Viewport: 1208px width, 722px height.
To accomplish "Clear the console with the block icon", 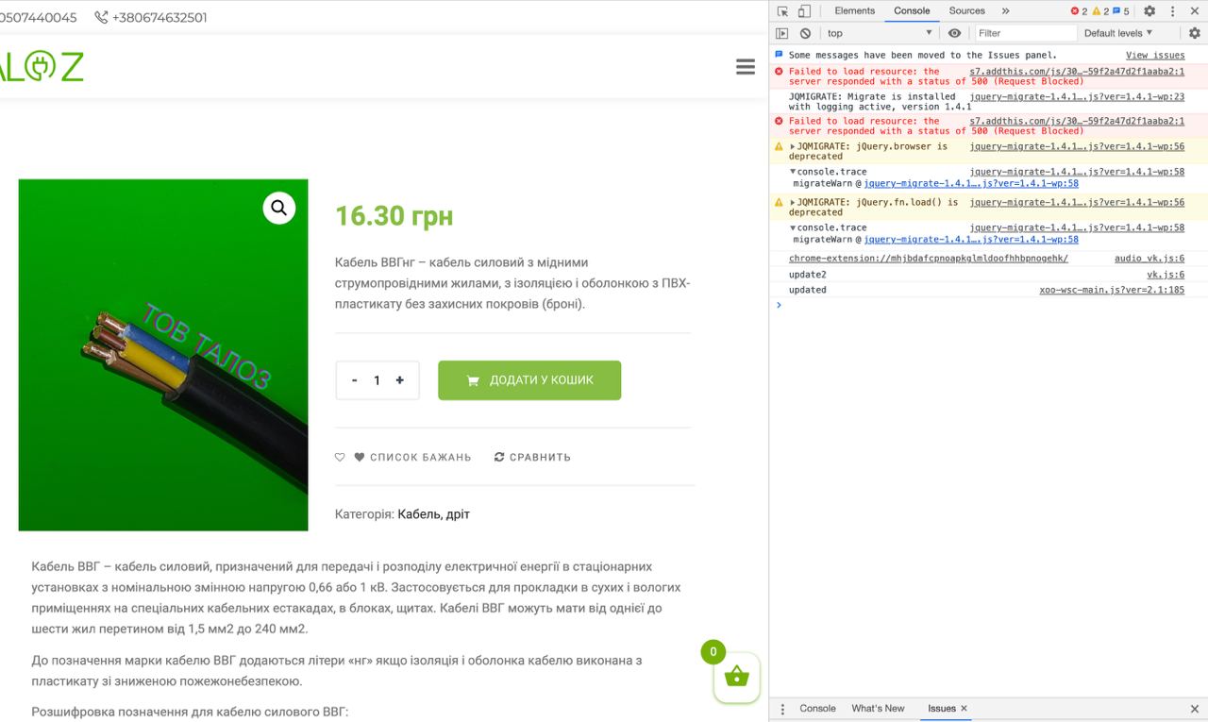I will pyautogui.click(x=805, y=33).
